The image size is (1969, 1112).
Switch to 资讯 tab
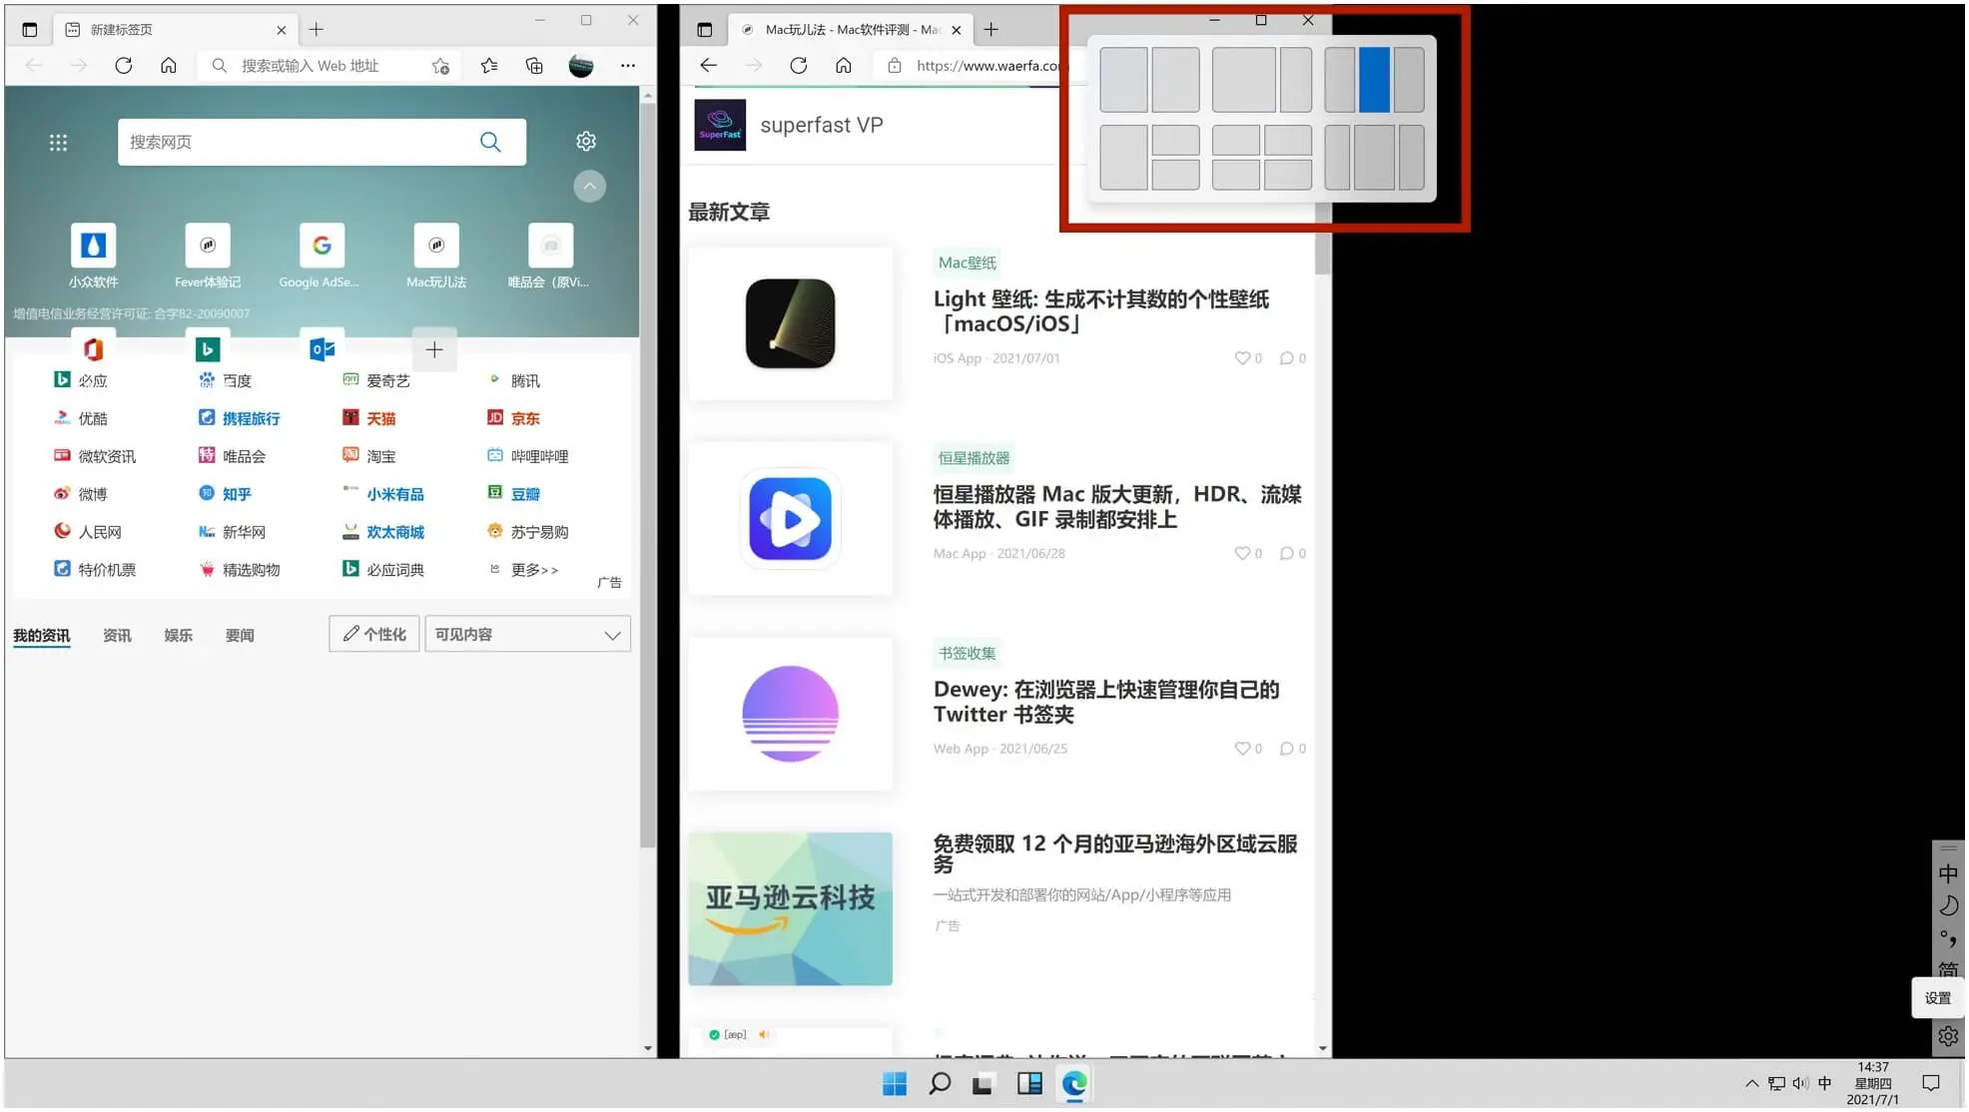117,636
